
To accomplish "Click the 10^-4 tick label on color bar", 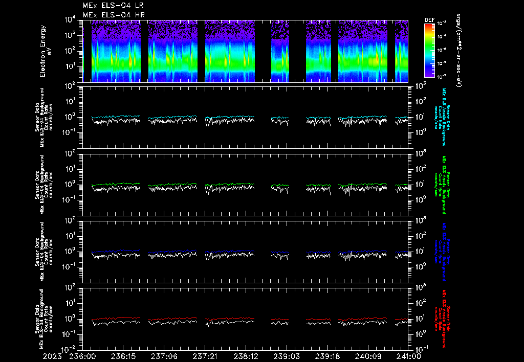I will [x=442, y=36].
